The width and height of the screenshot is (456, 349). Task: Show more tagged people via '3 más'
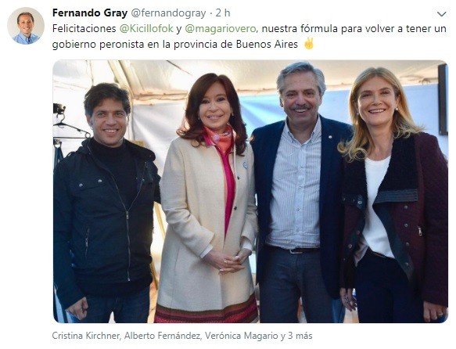[x=300, y=336]
